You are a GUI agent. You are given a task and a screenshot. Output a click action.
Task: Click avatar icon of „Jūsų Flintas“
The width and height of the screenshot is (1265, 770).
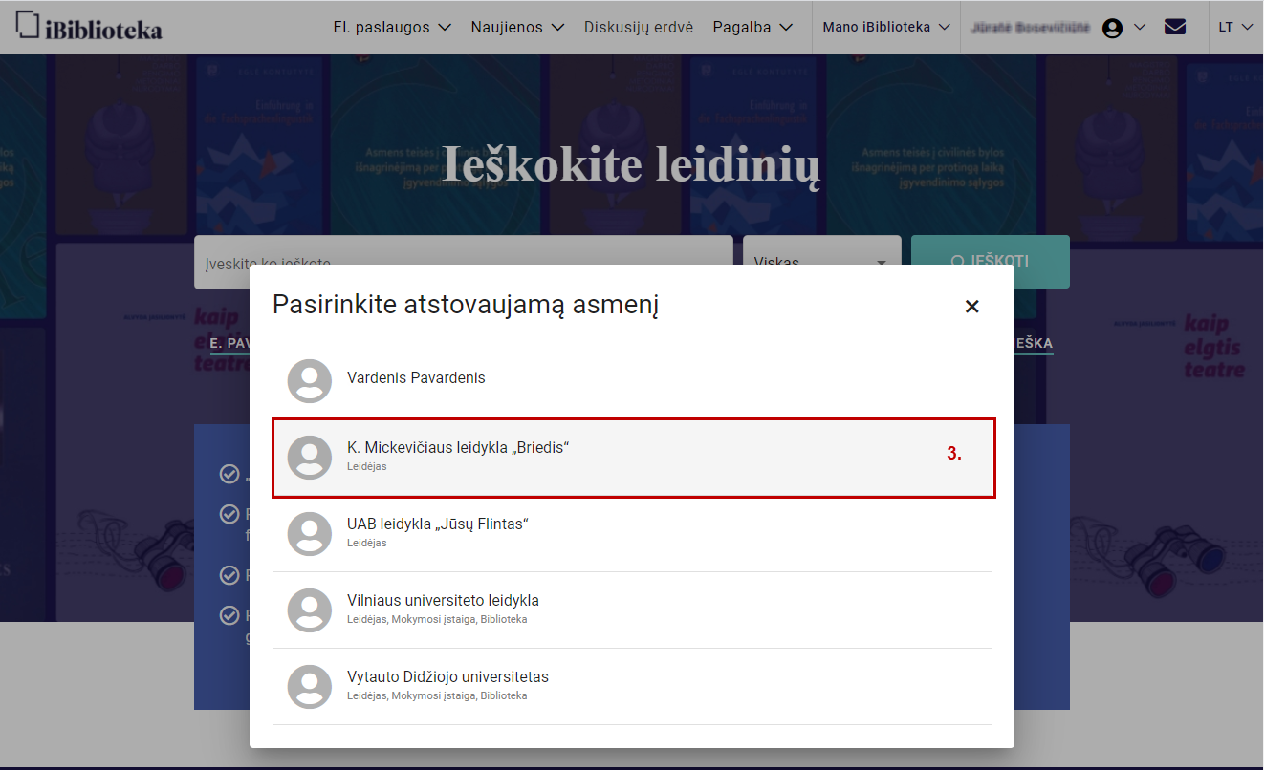tap(310, 534)
